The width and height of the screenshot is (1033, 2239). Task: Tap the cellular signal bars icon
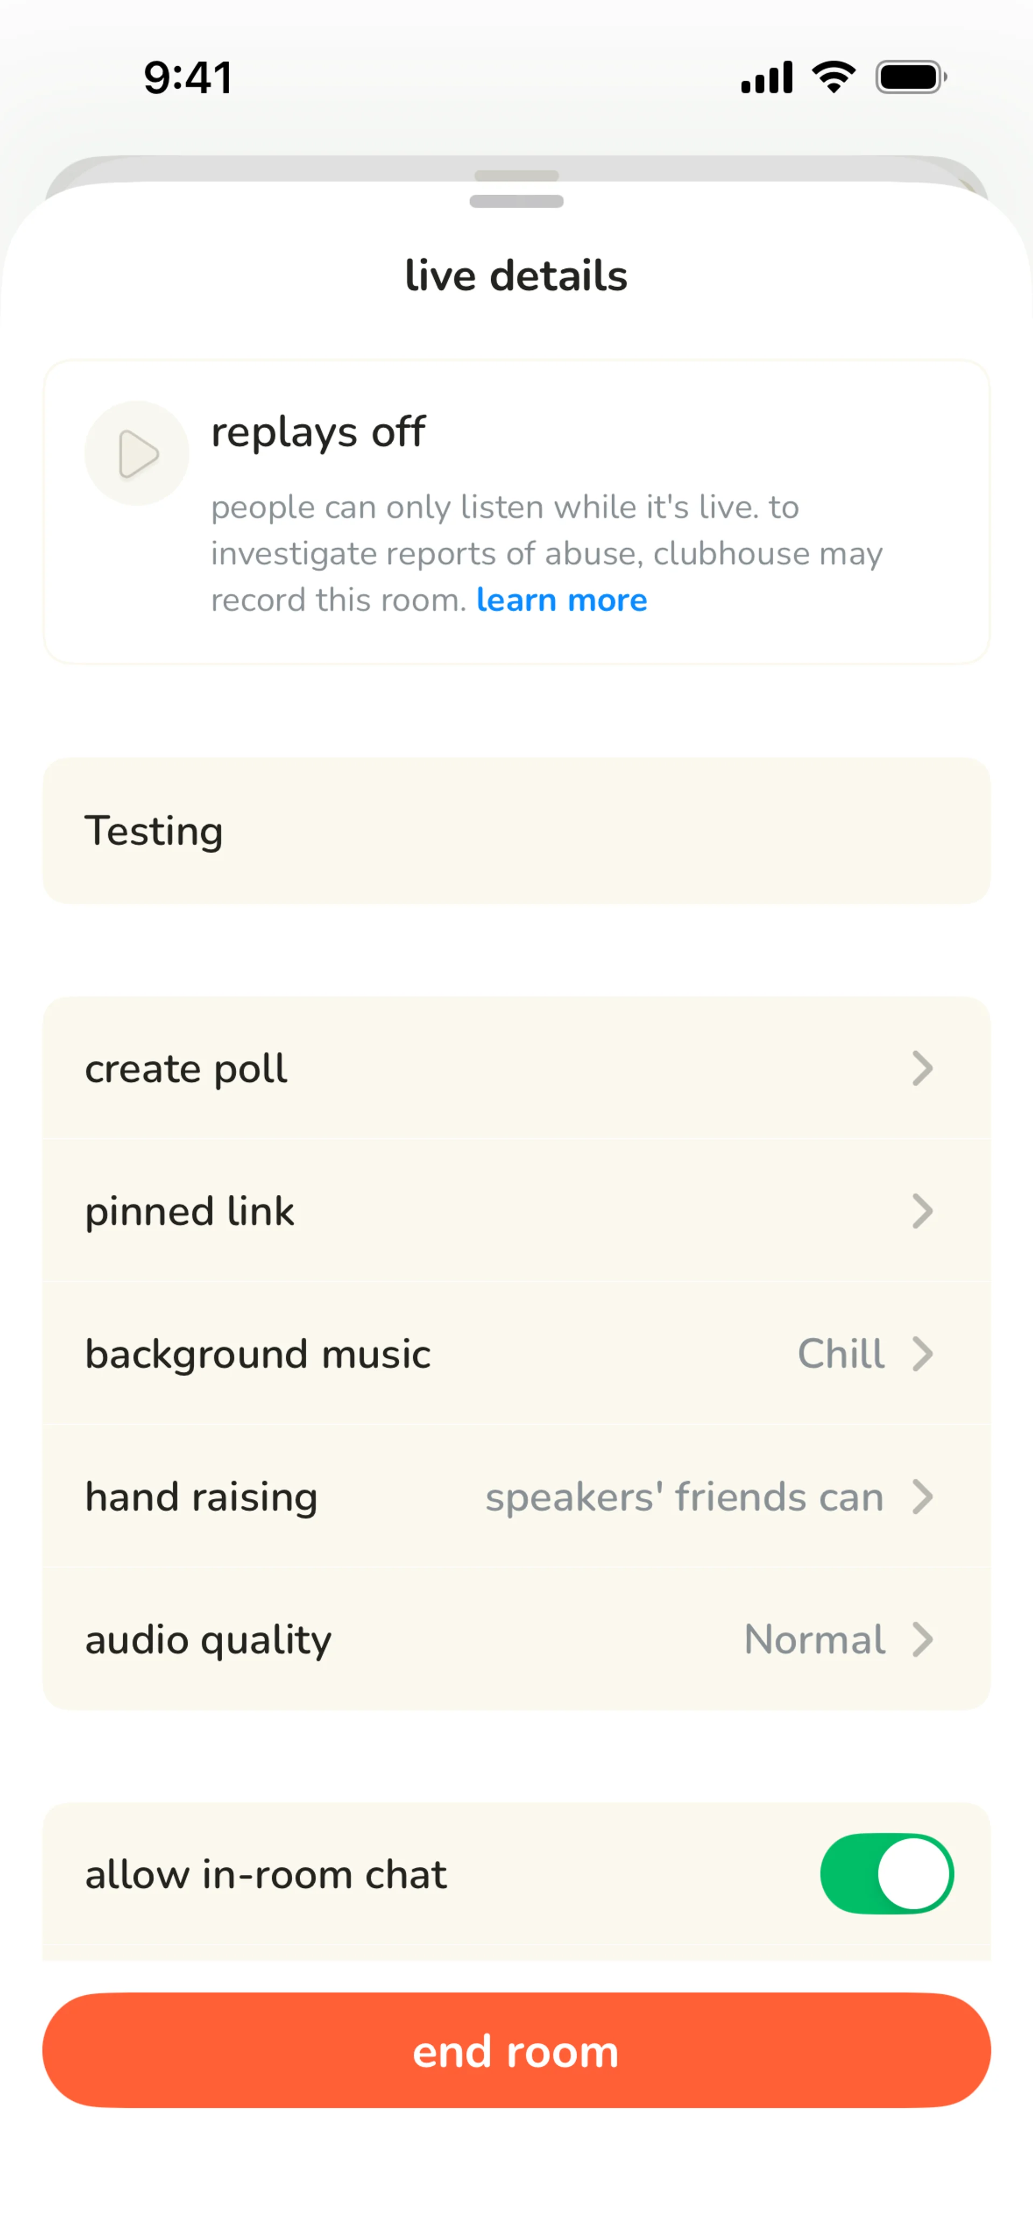point(766,77)
